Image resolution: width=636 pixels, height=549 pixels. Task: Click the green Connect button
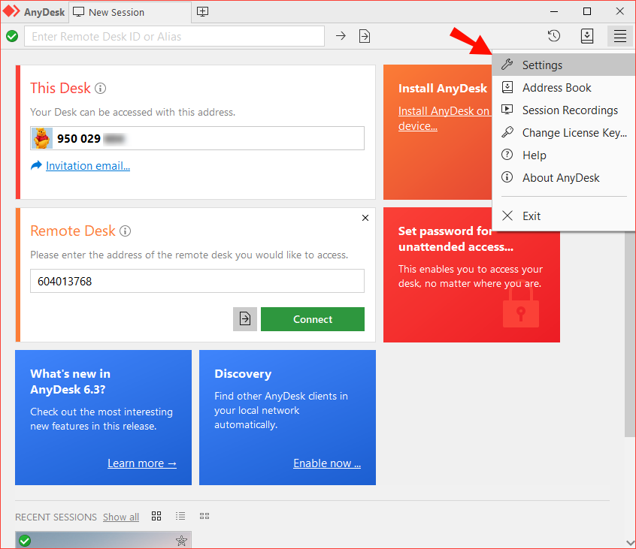click(312, 319)
